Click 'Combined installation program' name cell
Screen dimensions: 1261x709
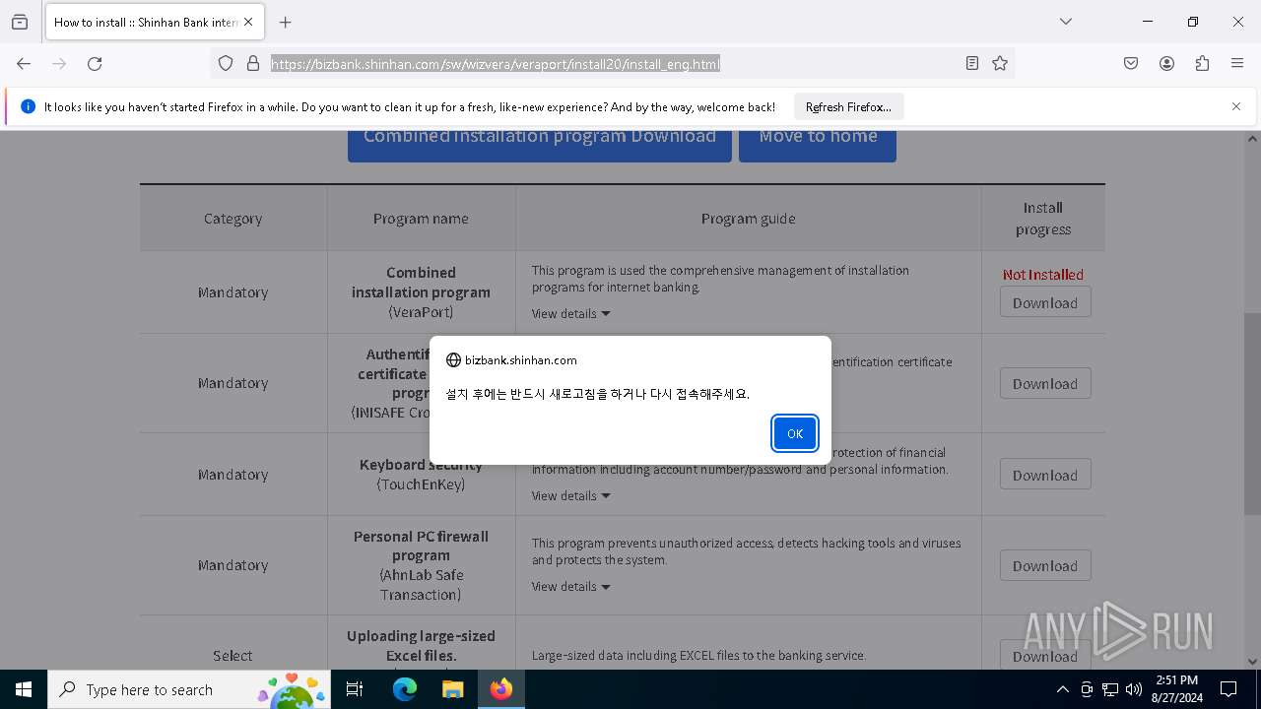pos(421,292)
